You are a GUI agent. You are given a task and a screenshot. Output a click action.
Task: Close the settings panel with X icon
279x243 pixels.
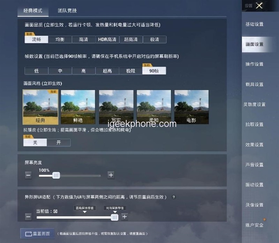[259, 6]
